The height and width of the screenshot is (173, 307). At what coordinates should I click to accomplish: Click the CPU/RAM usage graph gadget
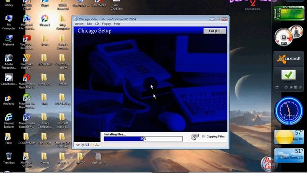tap(289, 13)
